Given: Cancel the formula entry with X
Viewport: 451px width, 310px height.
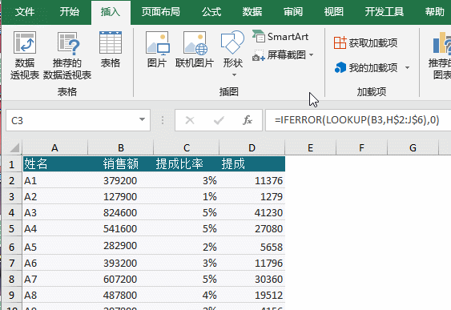Looking at the screenshot, I should 190,120.
